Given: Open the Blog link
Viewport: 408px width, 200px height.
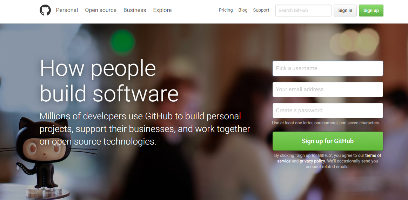Looking at the screenshot, I should [243, 10].
